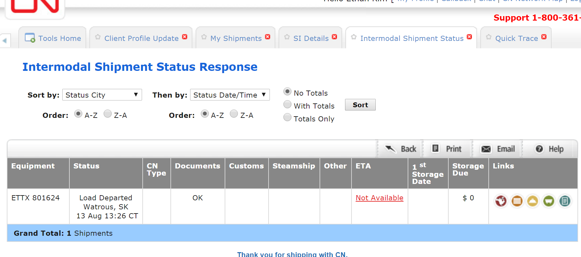Switch to the My Shipments tab
Image resolution: width=581 pixels, height=257 pixels.
point(236,38)
